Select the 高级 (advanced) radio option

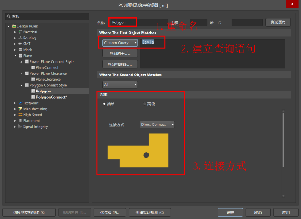coord(145,104)
